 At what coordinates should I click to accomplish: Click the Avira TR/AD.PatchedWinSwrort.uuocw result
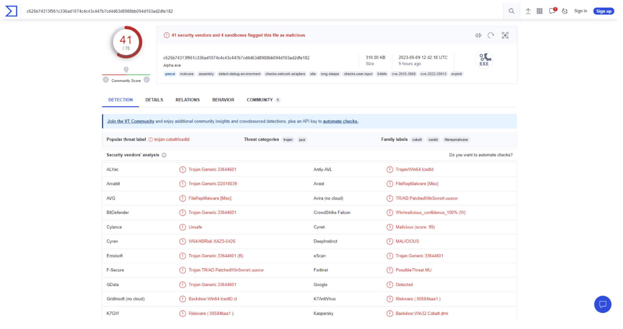tap(427, 198)
